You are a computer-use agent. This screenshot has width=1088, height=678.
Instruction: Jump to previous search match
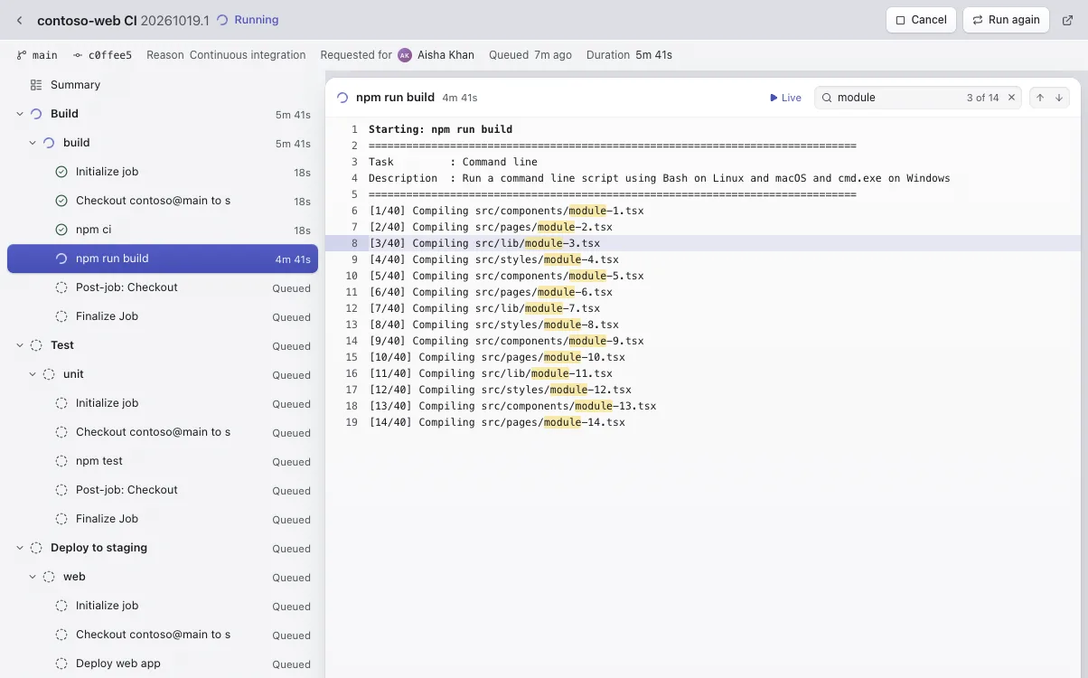[x=1040, y=98]
